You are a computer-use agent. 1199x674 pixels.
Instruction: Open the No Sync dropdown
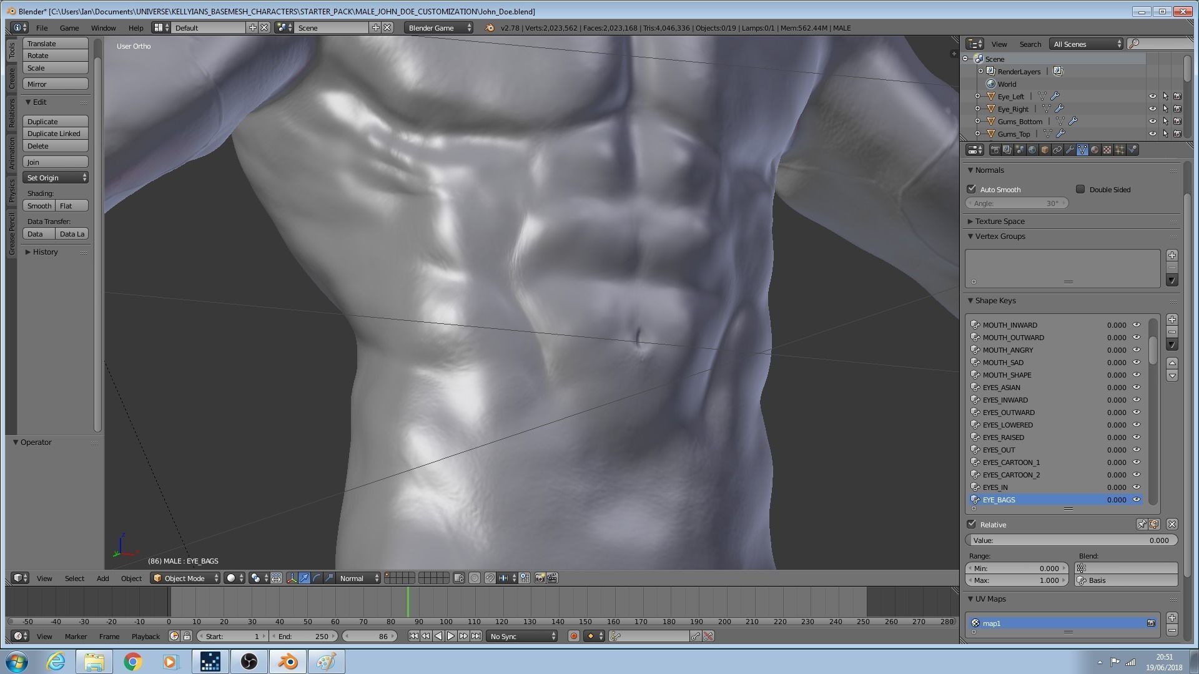point(522,636)
